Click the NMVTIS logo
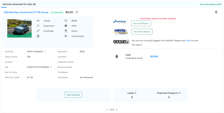 point(120,32)
